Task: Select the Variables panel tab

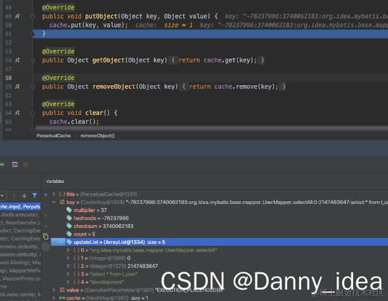Action: click(55, 181)
